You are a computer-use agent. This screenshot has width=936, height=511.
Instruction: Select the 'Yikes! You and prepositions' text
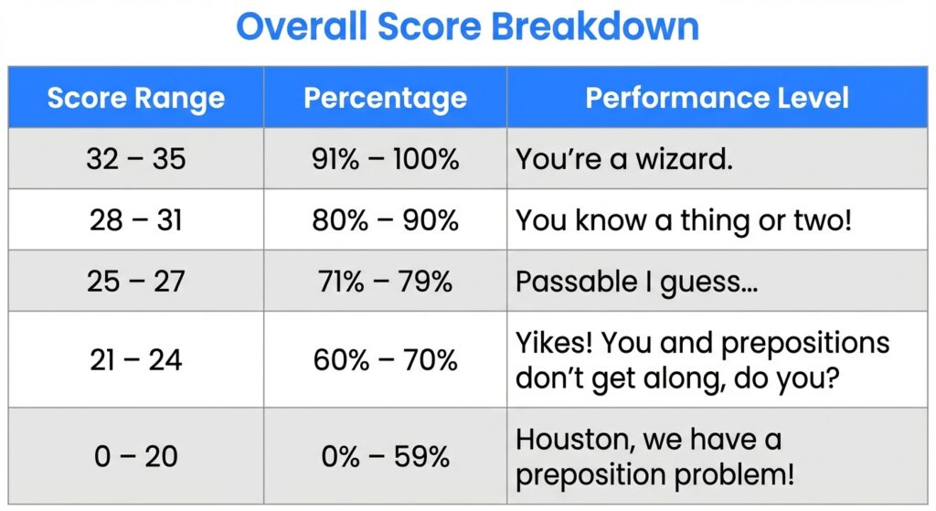(702, 345)
